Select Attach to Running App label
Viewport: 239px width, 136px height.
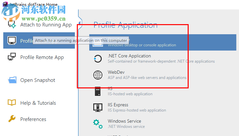tap(46, 25)
